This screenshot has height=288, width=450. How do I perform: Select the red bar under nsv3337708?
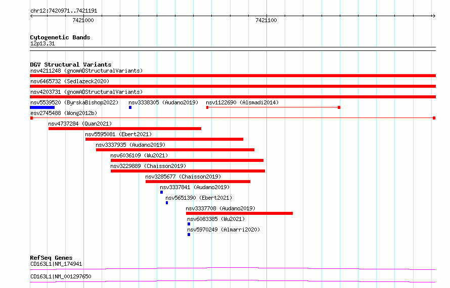click(x=239, y=213)
